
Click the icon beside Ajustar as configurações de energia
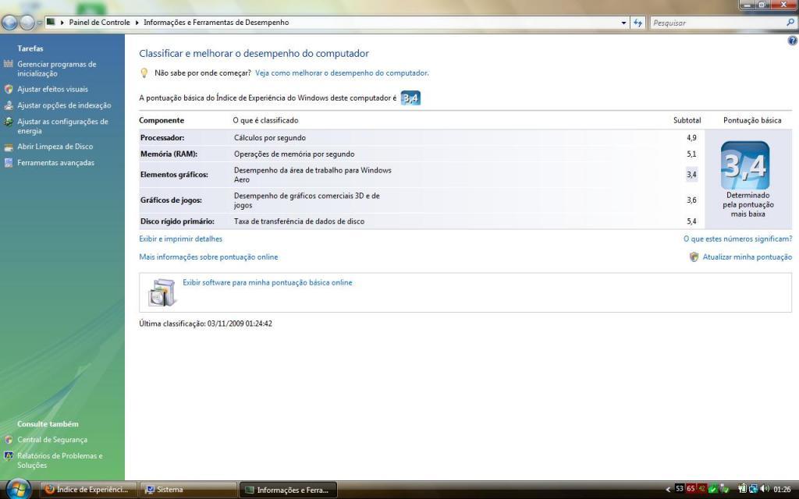point(8,122)
